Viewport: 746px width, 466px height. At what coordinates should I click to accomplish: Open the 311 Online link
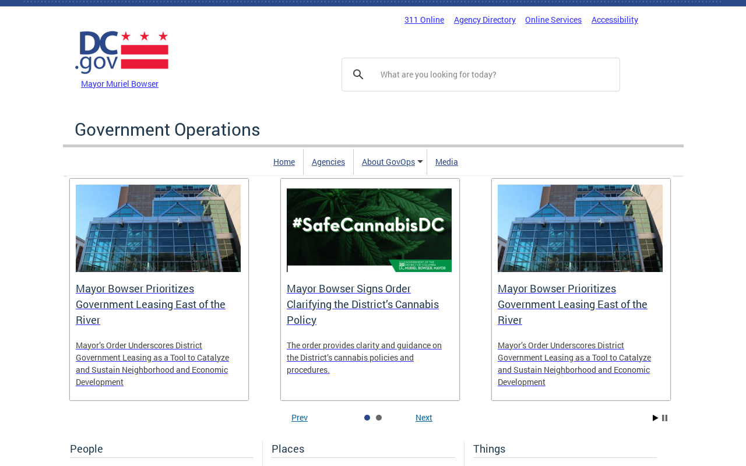click(424, 20)
